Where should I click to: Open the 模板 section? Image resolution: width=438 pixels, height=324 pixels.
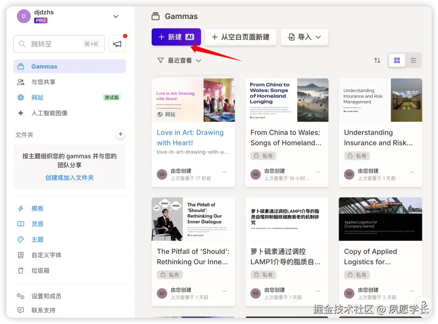(x=37, y=208)
